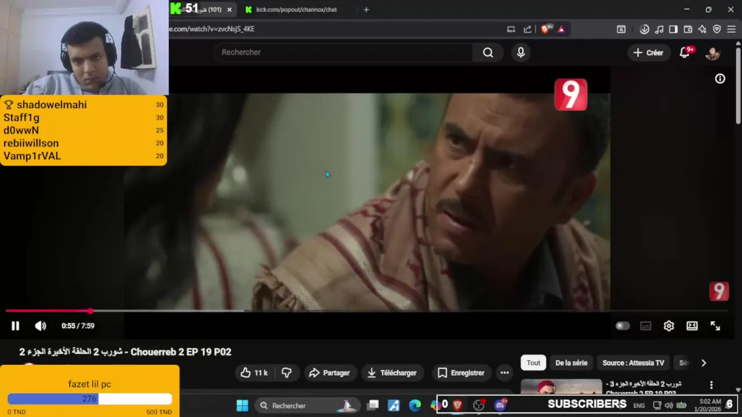
Task: Show next filter chips with right chevron
Action: 704,363
